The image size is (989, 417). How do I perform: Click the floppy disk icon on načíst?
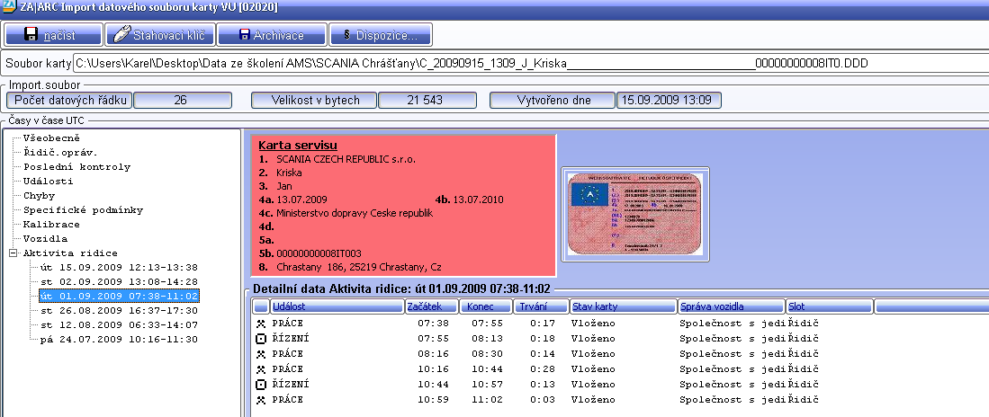[x=31, y=35]
